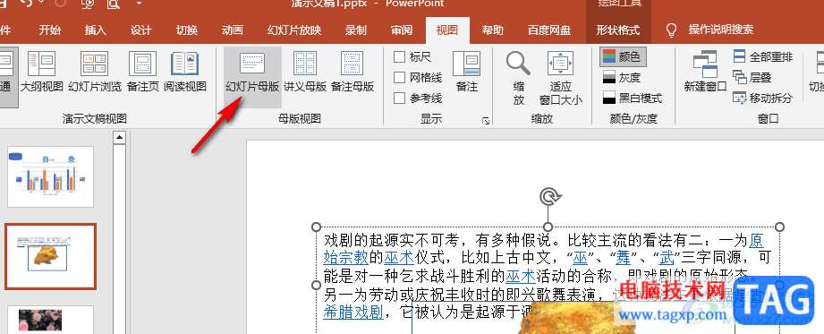This screenshot has height=334, width=824.
Task: Select the highlighted slide thumbnail with orange image
Action: pos(50,257)
